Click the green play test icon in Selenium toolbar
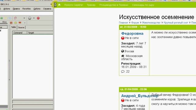Screen dimensions: 196x110 2,18
